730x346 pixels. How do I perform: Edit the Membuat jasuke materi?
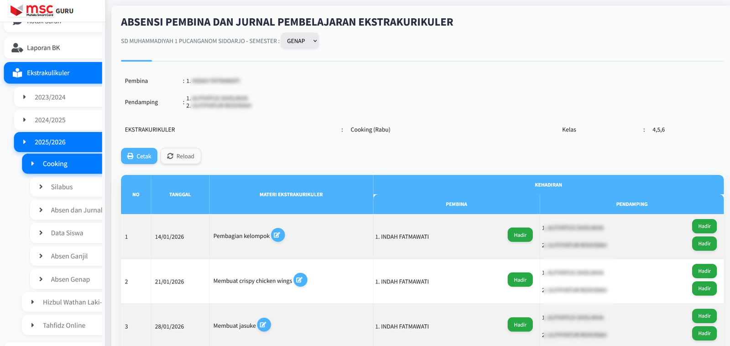pos(264,325)
